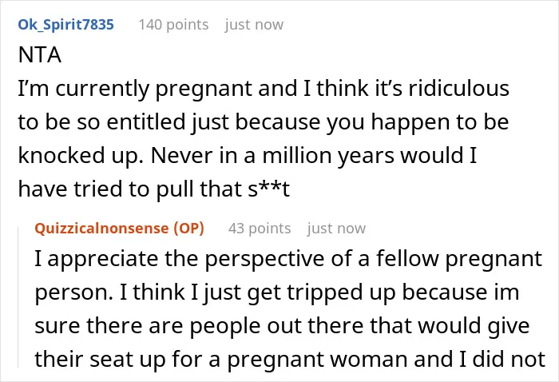Click the line starting 'I'm currently pregnant'
This screenshot has height=382, width=559.
(x=264, y=89)
